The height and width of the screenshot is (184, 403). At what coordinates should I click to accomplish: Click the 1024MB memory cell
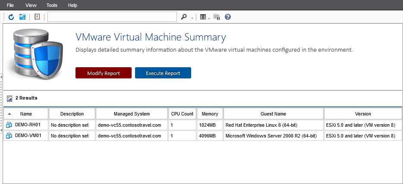(x=210, y=125)
